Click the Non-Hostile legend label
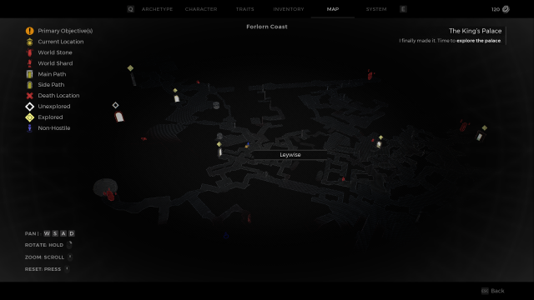The width and height of the screenshot is (534, 300). 54,127
